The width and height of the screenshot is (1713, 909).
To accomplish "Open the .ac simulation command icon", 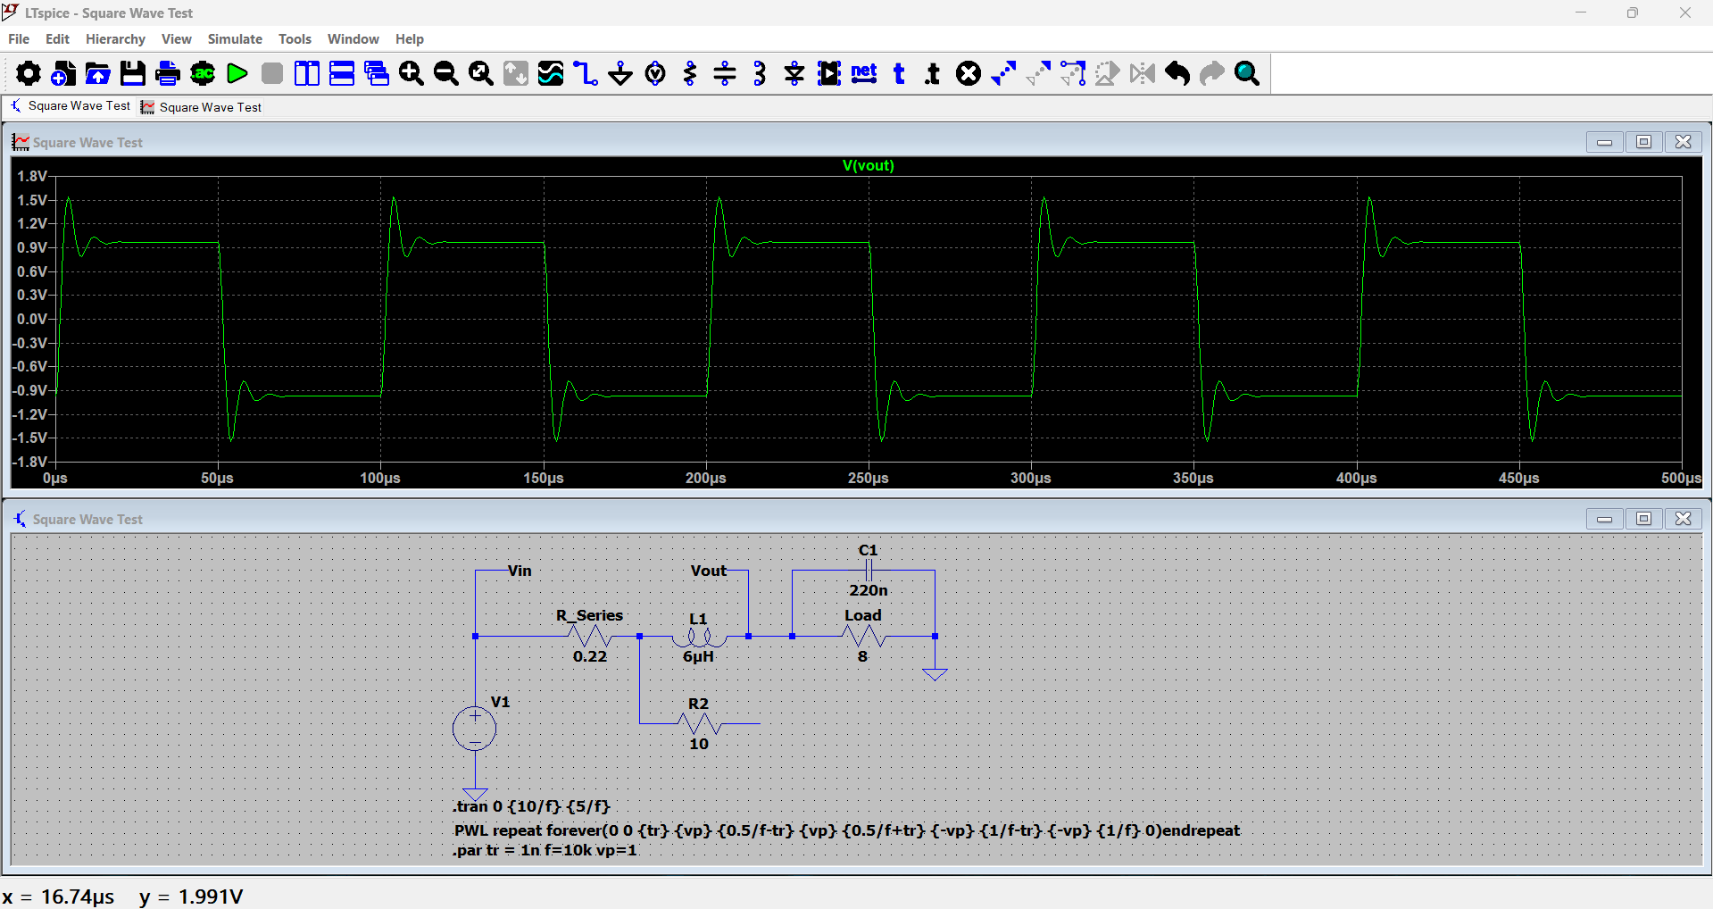I will pos(203,73).
